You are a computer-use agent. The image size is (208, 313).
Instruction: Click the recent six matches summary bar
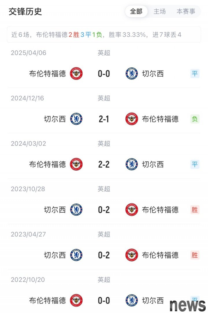coord(104,34)
